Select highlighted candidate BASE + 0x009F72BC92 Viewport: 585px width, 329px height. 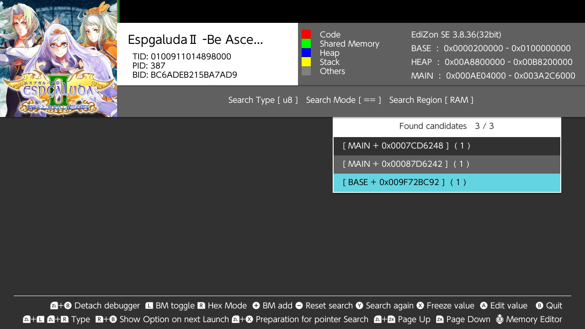coord(447,183)
